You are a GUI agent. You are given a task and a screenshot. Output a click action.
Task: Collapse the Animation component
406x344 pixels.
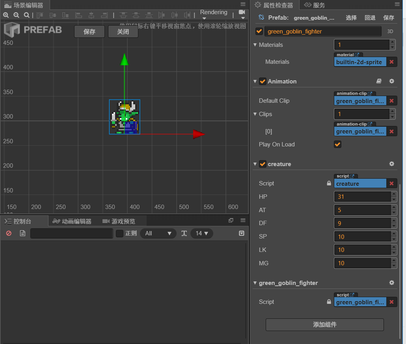pos(255,81)
